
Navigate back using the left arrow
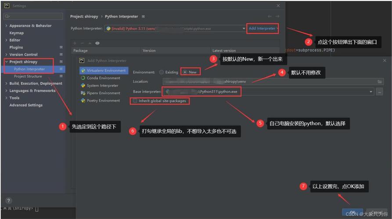pyautogui.click(x=270, y=17)
